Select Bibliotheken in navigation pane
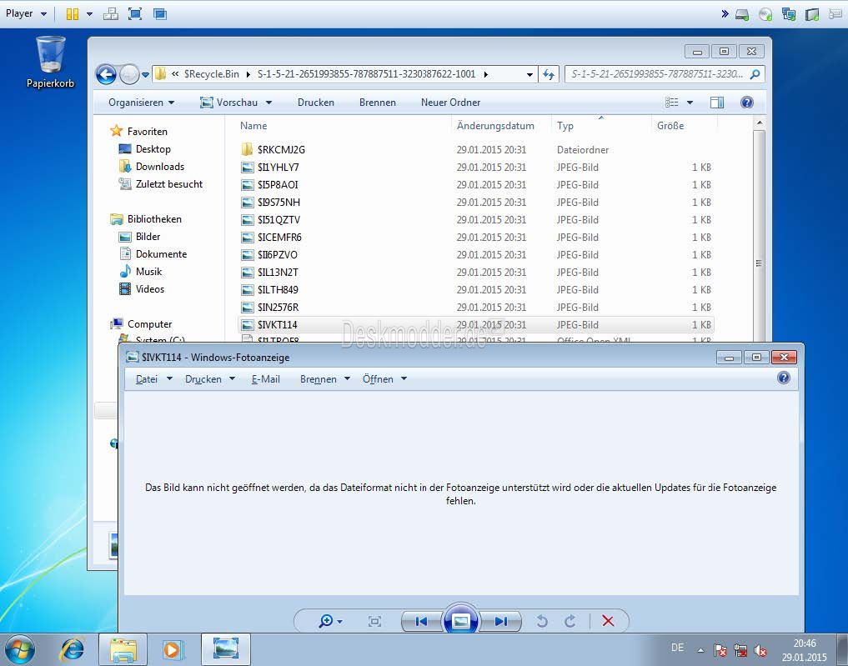Image resolution: width=848 pixels, height=666 pixels. tap(146, 219)
